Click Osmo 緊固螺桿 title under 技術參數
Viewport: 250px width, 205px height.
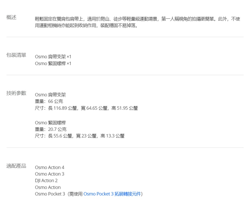(x=50, y=123)
